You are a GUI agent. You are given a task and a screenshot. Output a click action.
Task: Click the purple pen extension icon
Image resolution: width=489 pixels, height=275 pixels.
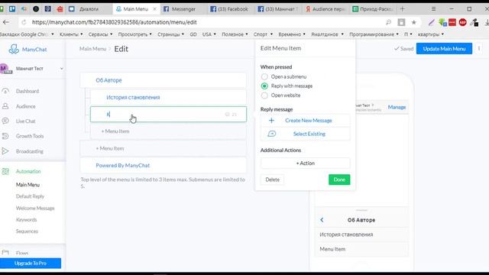431,22
